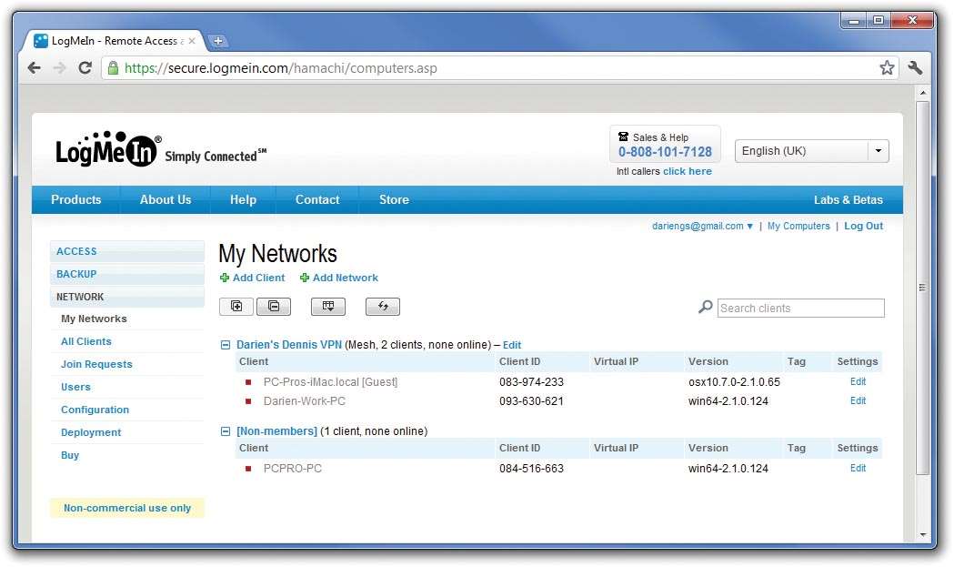This screenshot has height=567, width=954.
Task: Select the PC-Pros-iMac.local [Guest] client name
Action: coord(330,382)
